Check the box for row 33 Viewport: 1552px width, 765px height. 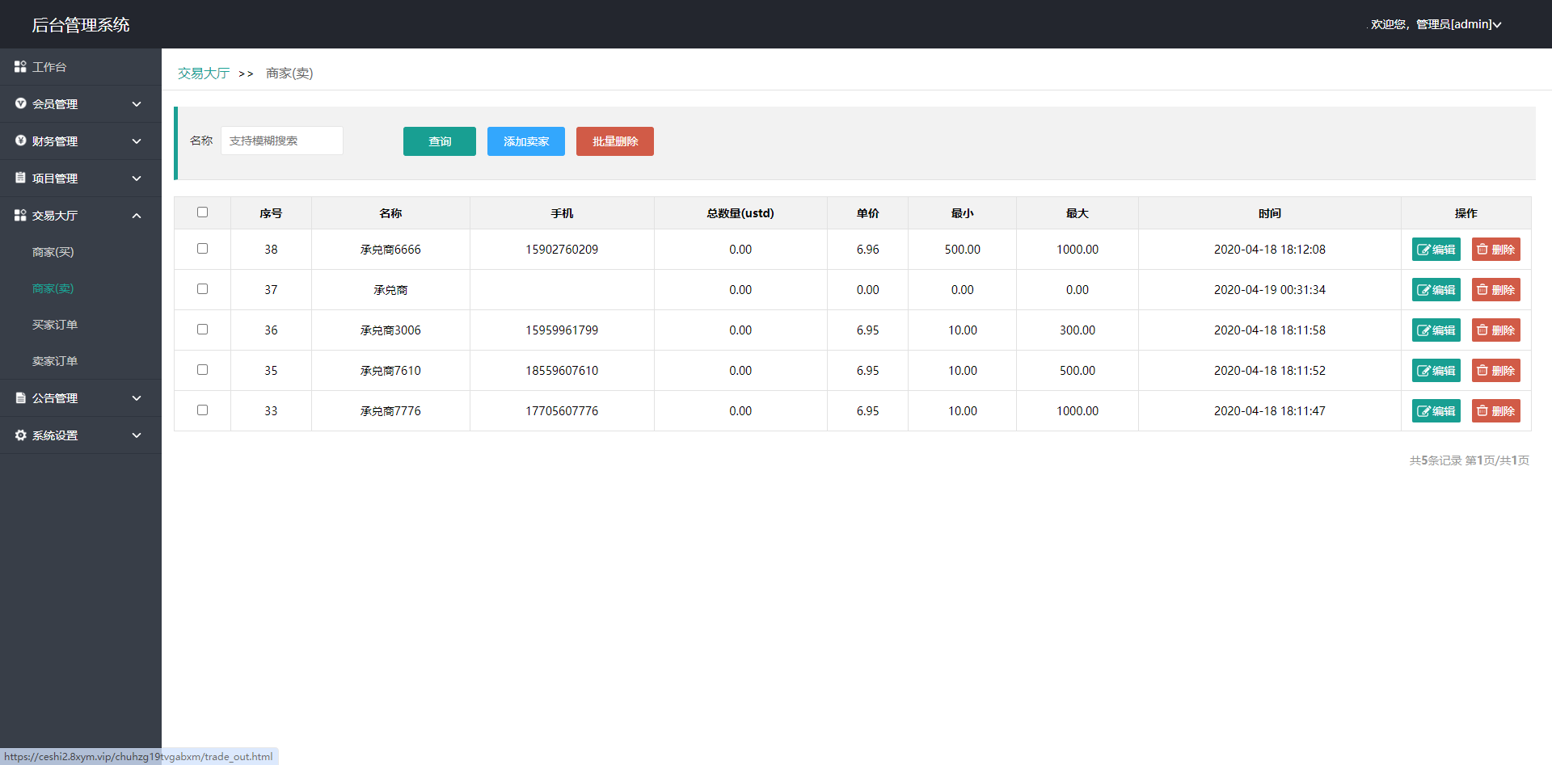point(202,410)
